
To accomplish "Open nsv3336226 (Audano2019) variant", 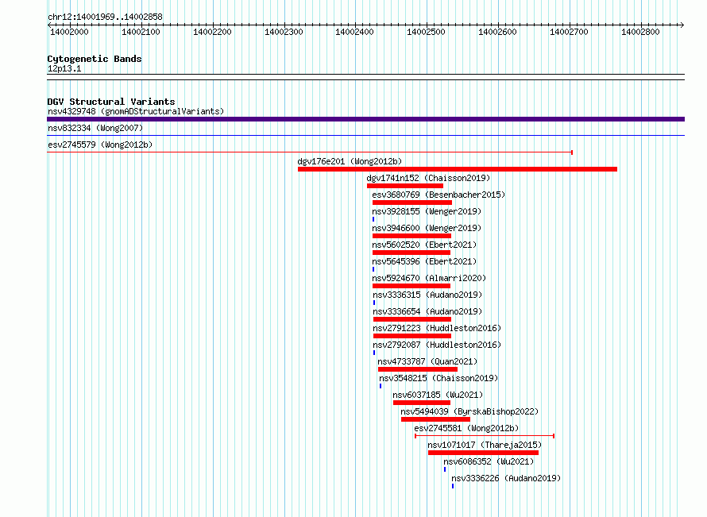I will tap(506, 478).
